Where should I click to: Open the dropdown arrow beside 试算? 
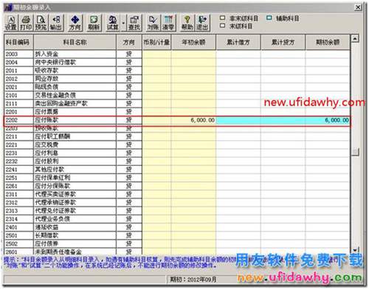click(x=123, y=24)
